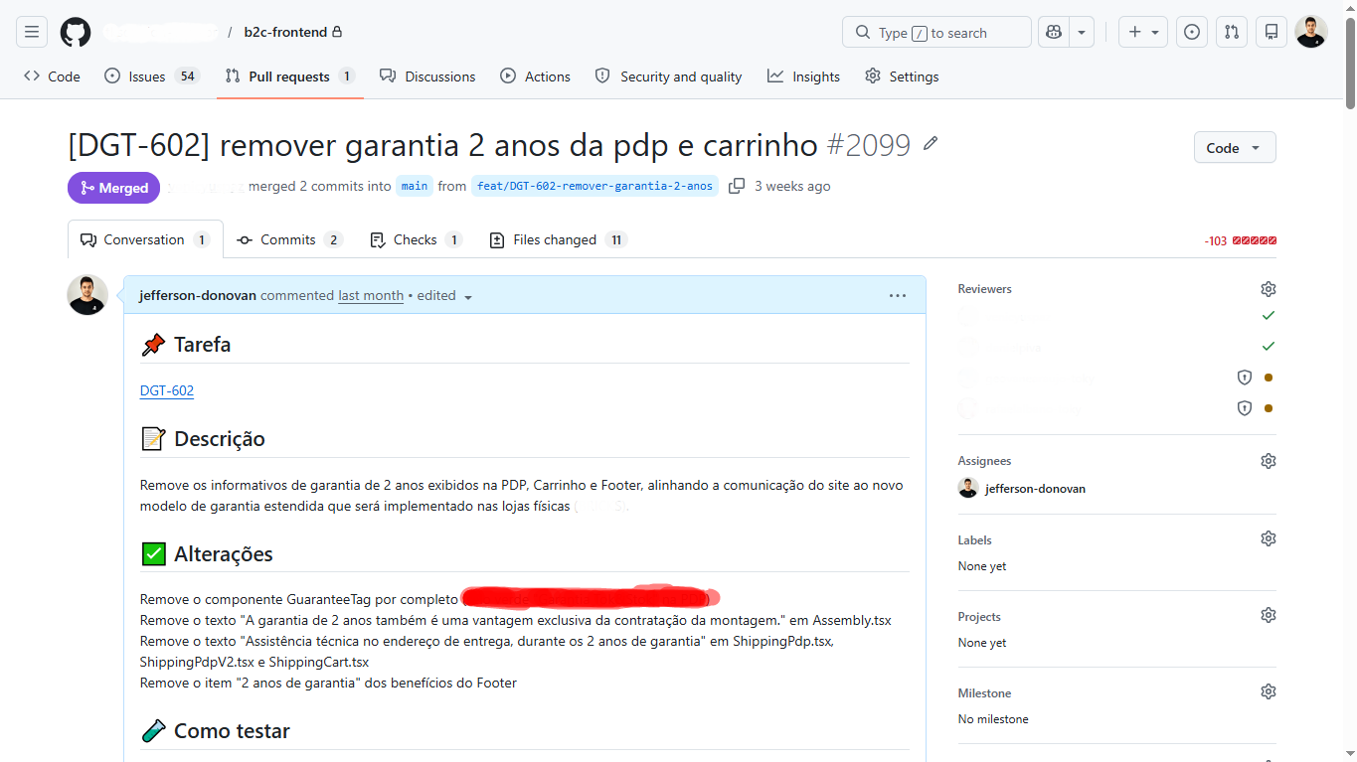The image size is (1357, 762).
Task: Open pull requests icon in header
Action: (1232, 32)
